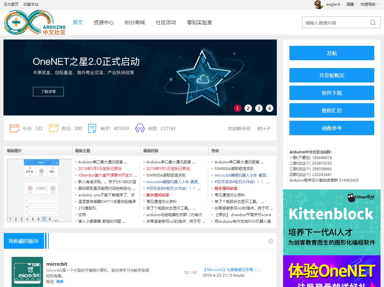Open 【Micro:bit】化身智能垃圾桶 latest post
The image size is (384, 287).
232,269
